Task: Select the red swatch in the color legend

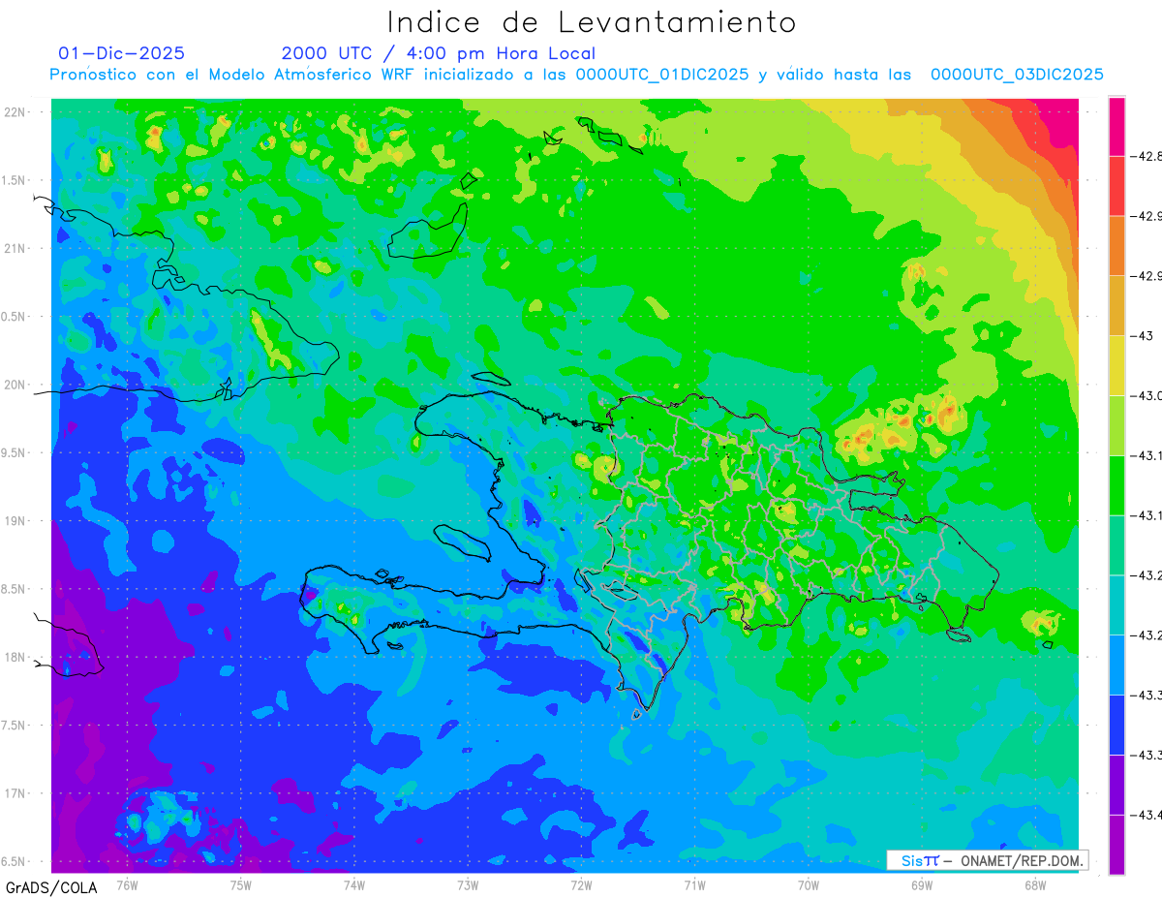Action: [1116, 186]
